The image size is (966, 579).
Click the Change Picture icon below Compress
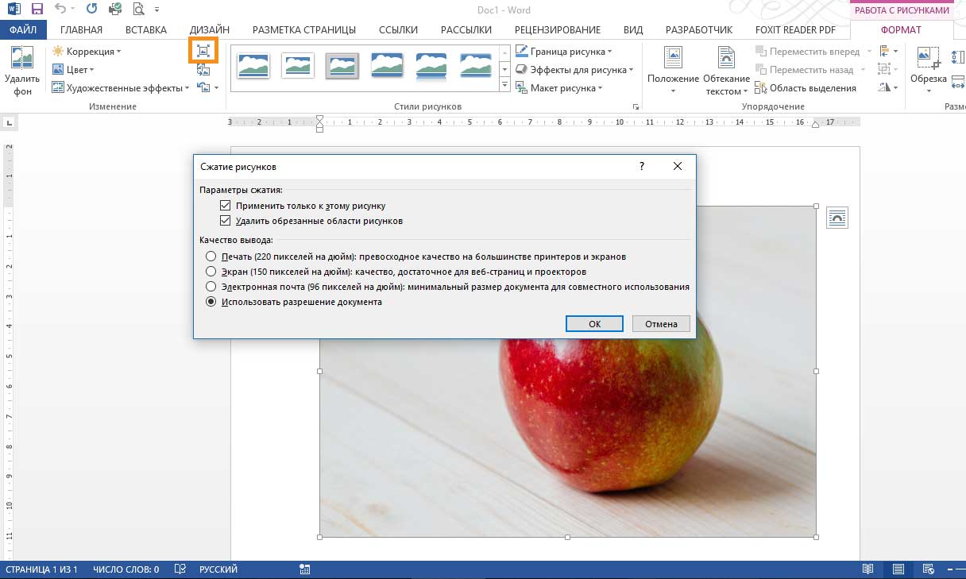coord(203,70)
